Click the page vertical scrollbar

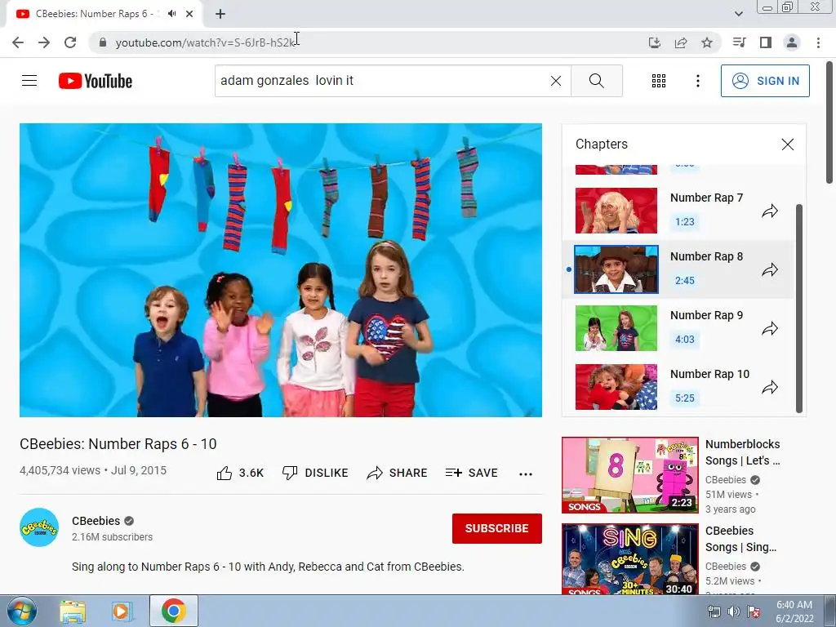pos(829,122)
